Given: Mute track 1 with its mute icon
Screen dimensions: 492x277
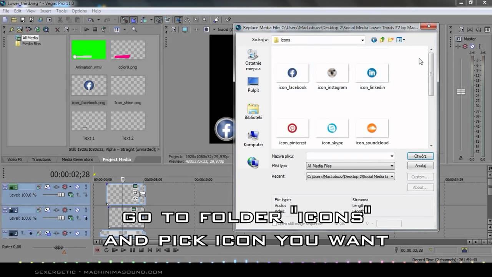Looking at the screenshot, I should coord(77,187).
